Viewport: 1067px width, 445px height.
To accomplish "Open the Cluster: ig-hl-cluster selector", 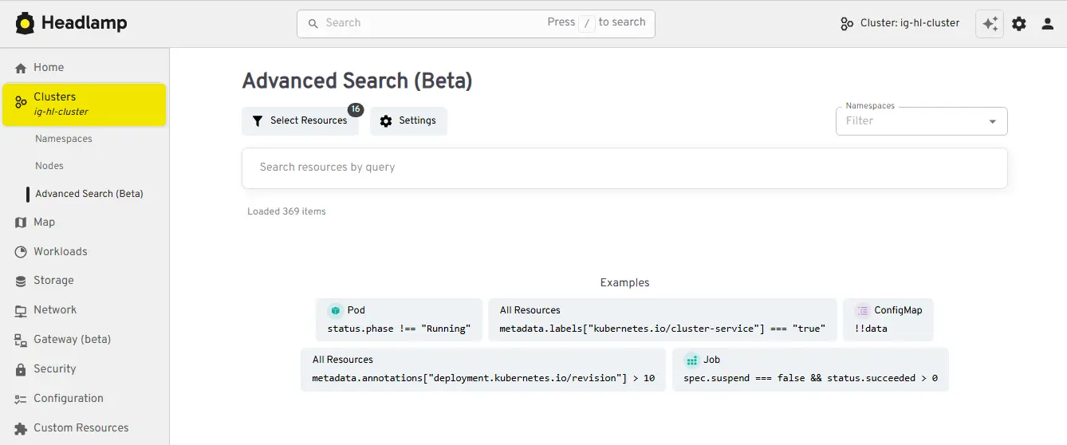I will (900, 23).
